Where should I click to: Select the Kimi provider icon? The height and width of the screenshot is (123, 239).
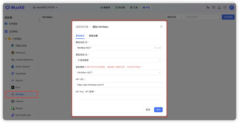click(x=13, y=87)
